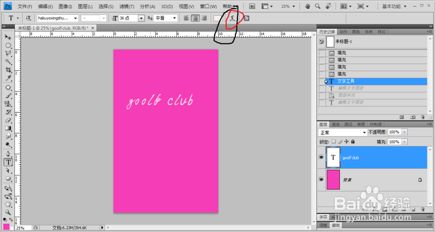The width and height of the screenshot is (435, 232).
Task: Delete current state in History panel
Action: pyautogui.click(x=422, y=117)
